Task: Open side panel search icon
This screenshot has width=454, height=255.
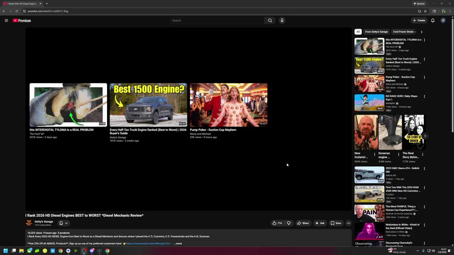Action: (434, 11)
